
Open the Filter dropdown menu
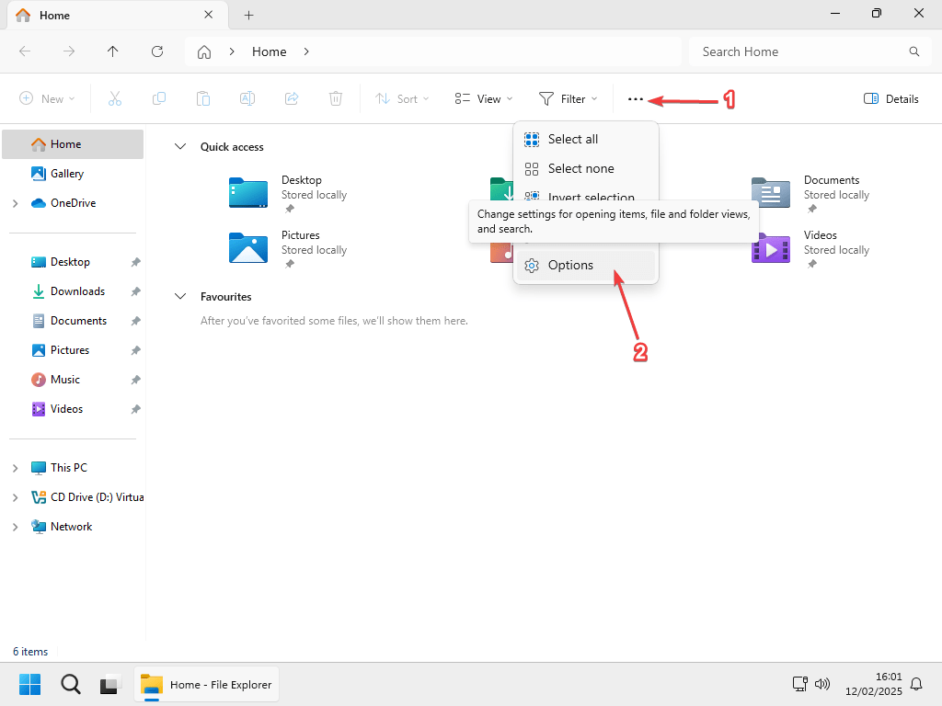click(568, 99)
